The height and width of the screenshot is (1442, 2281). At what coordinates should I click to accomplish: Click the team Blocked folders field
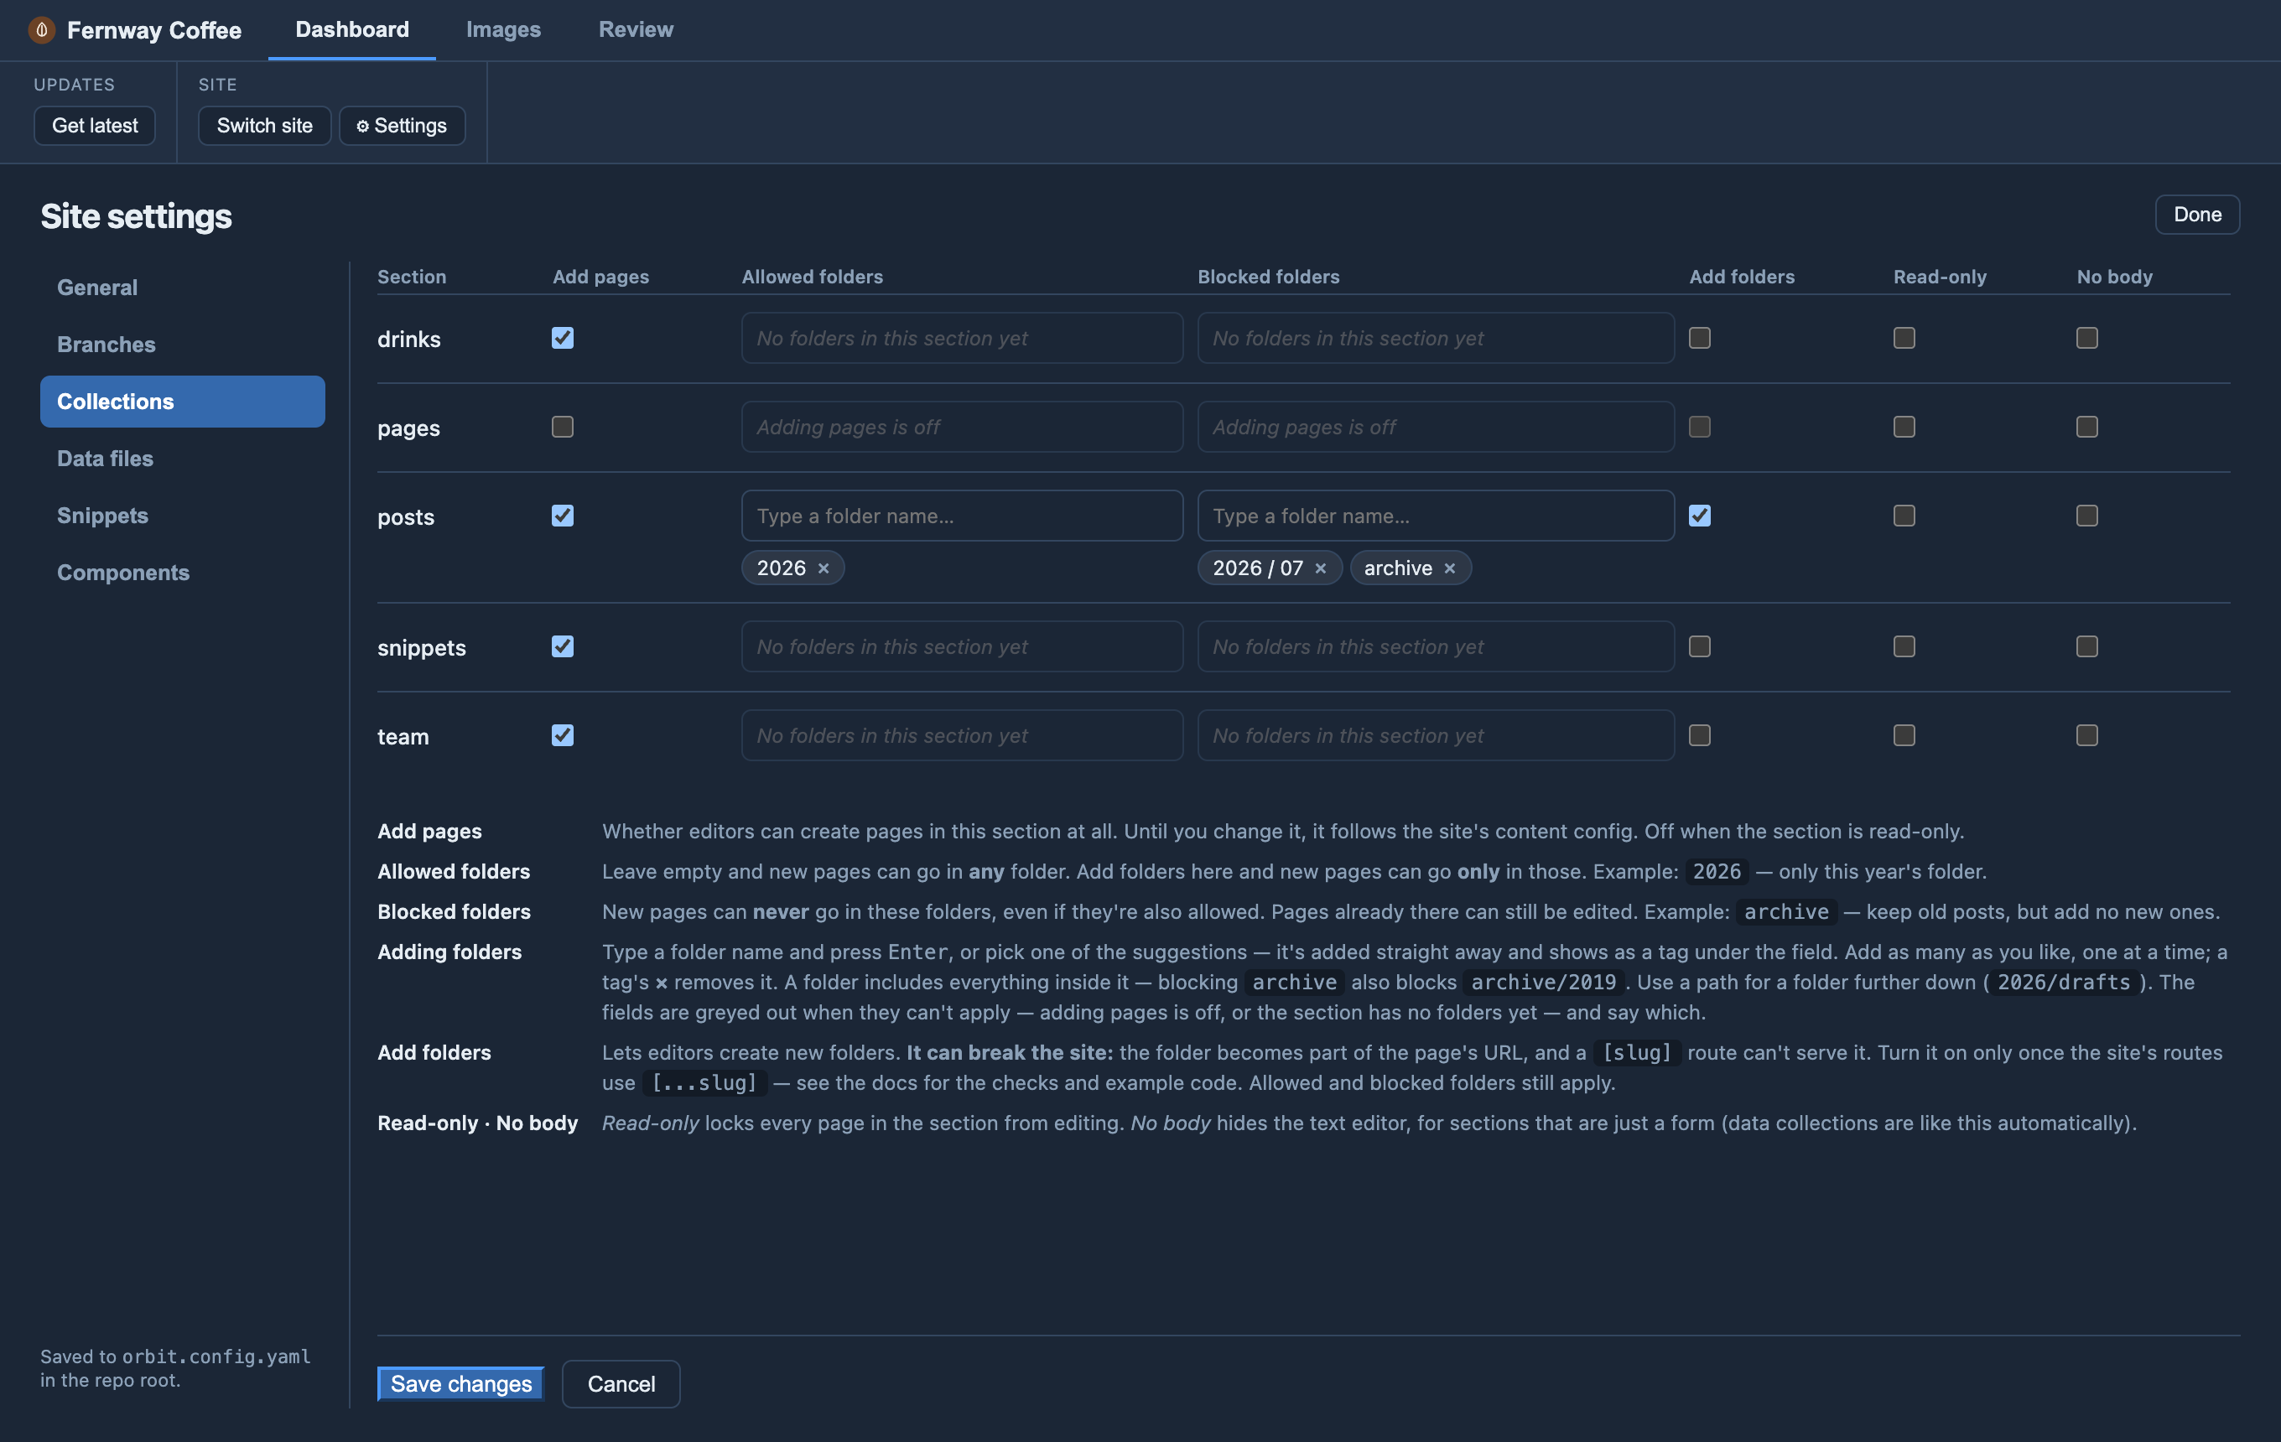pyautogui.click(x=1435, y=736)
